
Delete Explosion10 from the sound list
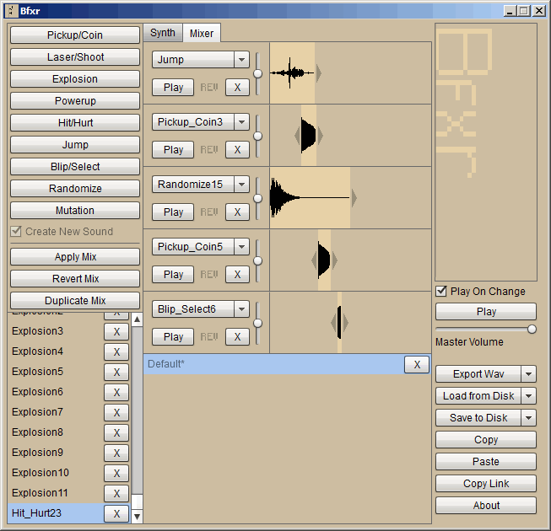(116, 473)
